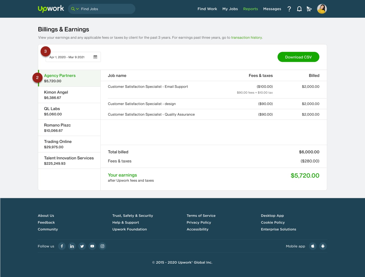Select the QL Labs client
Image resolution: width=365 pixels, height=277 pixels.
click(69, 111)
